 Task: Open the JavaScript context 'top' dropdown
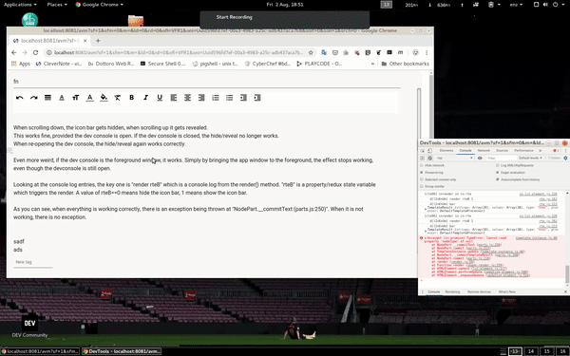[x=454, y=158]
